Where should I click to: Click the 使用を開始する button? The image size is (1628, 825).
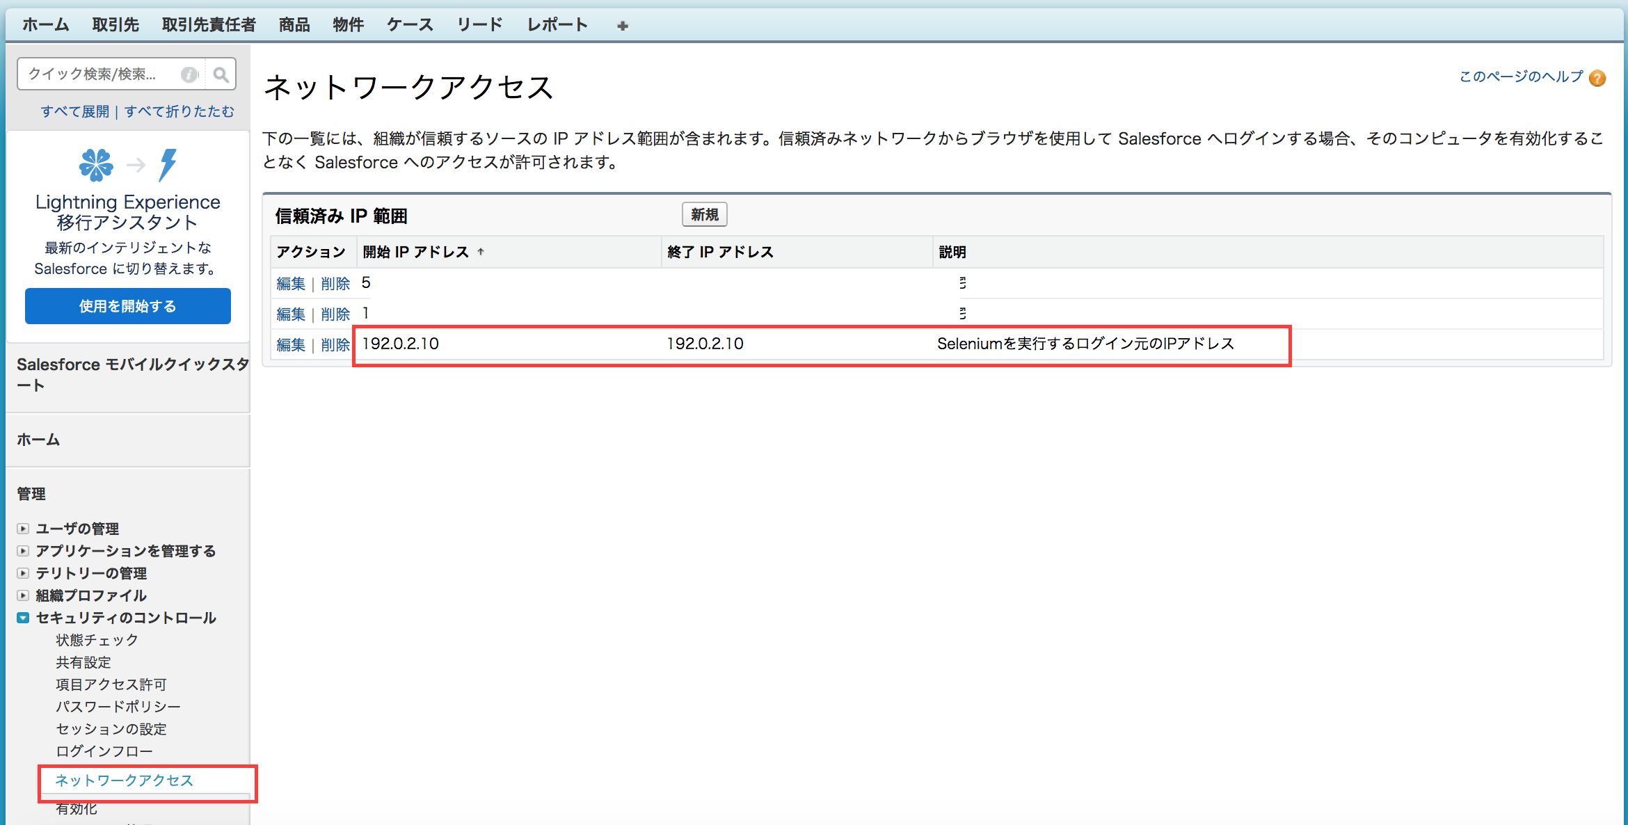point(128,306)
